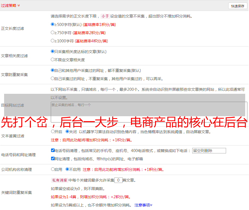Set 文本鉴黄过滤 to 关闭
The width and height of the screenshot is (249, 210).
pyautogui.click(x=67, y=132)
